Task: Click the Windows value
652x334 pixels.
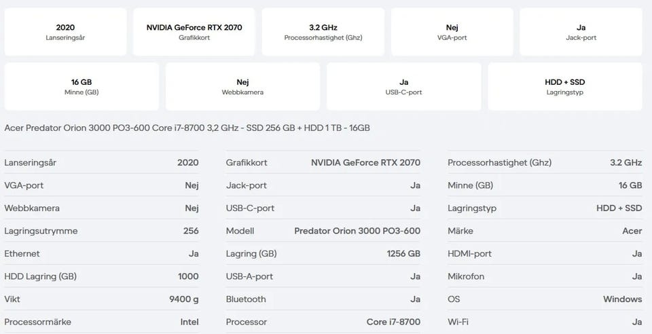Action: pyautogui.click(x=623, y=299)
